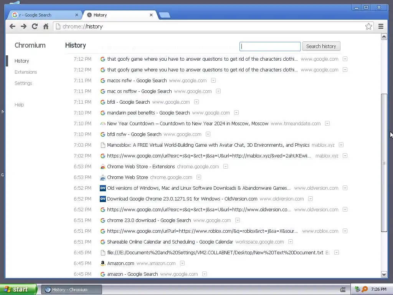Open dropdown for 'chrome 23.0 download' entry
The height and width of the screenshot is (295, 393).
point(238,220)
